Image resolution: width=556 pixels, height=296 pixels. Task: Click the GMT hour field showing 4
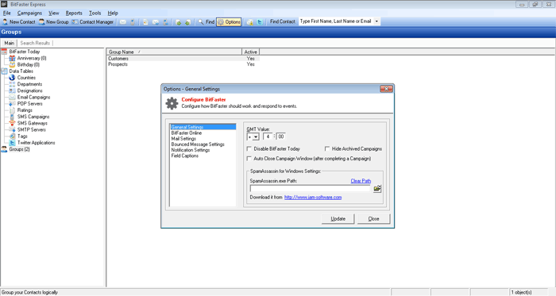(268, 136)
